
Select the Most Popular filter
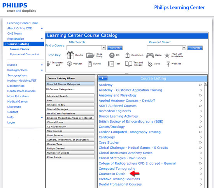pos(70,135)
